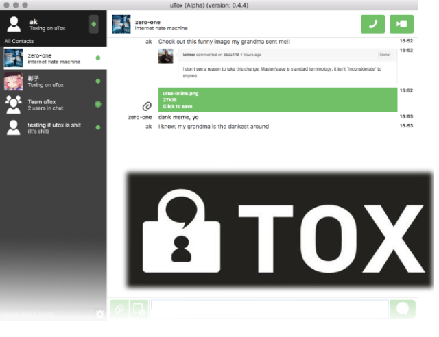Open chat with 彰子 contact
Screen dimensions: 439x337
55,82
